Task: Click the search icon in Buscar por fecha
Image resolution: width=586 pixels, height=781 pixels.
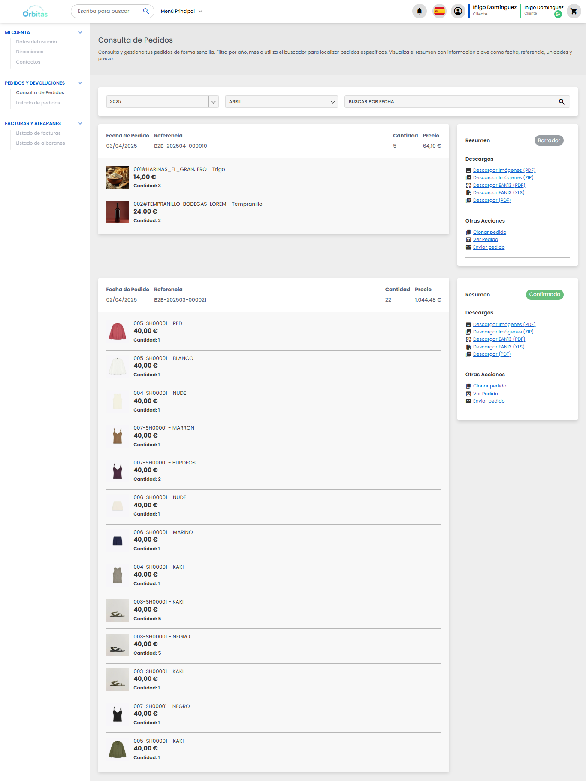Action: (561, 102)
